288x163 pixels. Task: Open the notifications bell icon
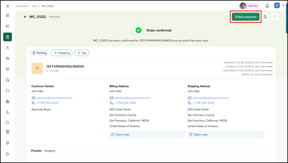point(267,6)
